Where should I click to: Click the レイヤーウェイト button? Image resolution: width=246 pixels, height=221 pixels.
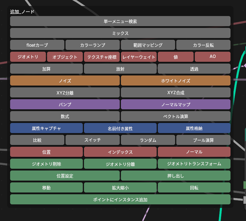tap(138, 57)
